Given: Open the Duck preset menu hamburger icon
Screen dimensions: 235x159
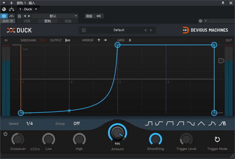Looking at the screenshot, I should tap(84, 30).
